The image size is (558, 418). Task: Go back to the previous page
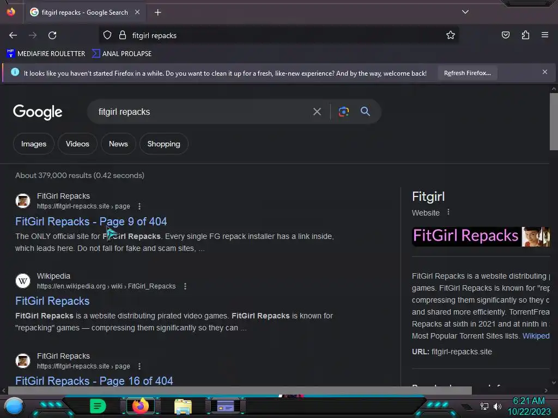[13, 35]
